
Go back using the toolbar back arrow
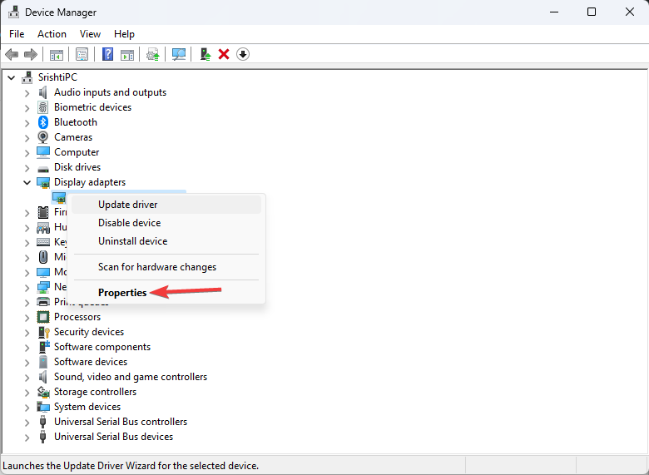click(x=12, y=54)
